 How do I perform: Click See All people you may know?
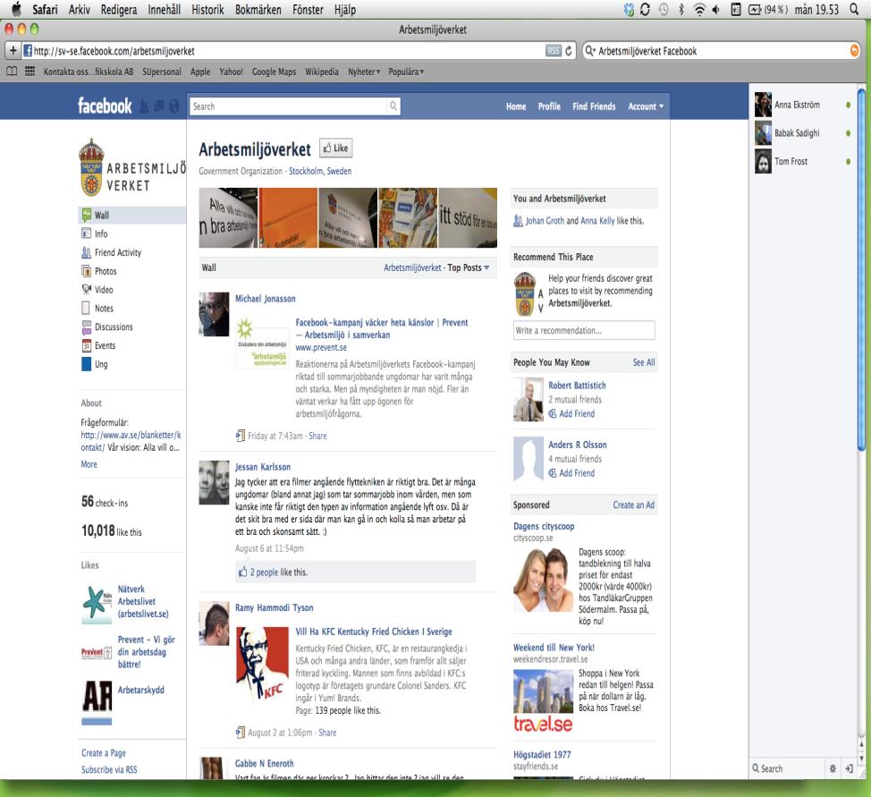644,362
